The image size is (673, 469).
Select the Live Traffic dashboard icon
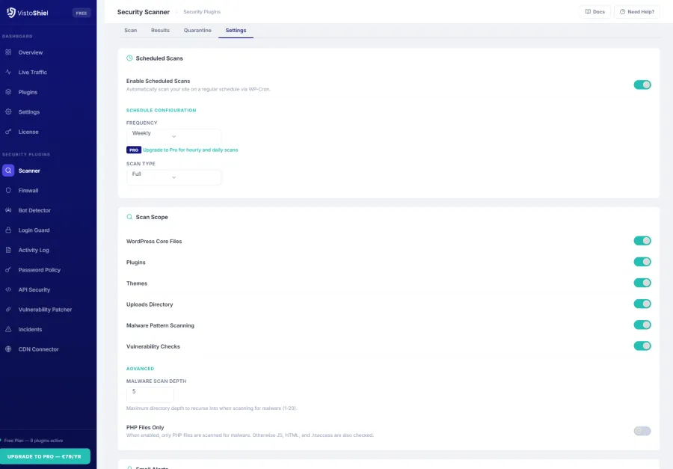coord(9,72)
